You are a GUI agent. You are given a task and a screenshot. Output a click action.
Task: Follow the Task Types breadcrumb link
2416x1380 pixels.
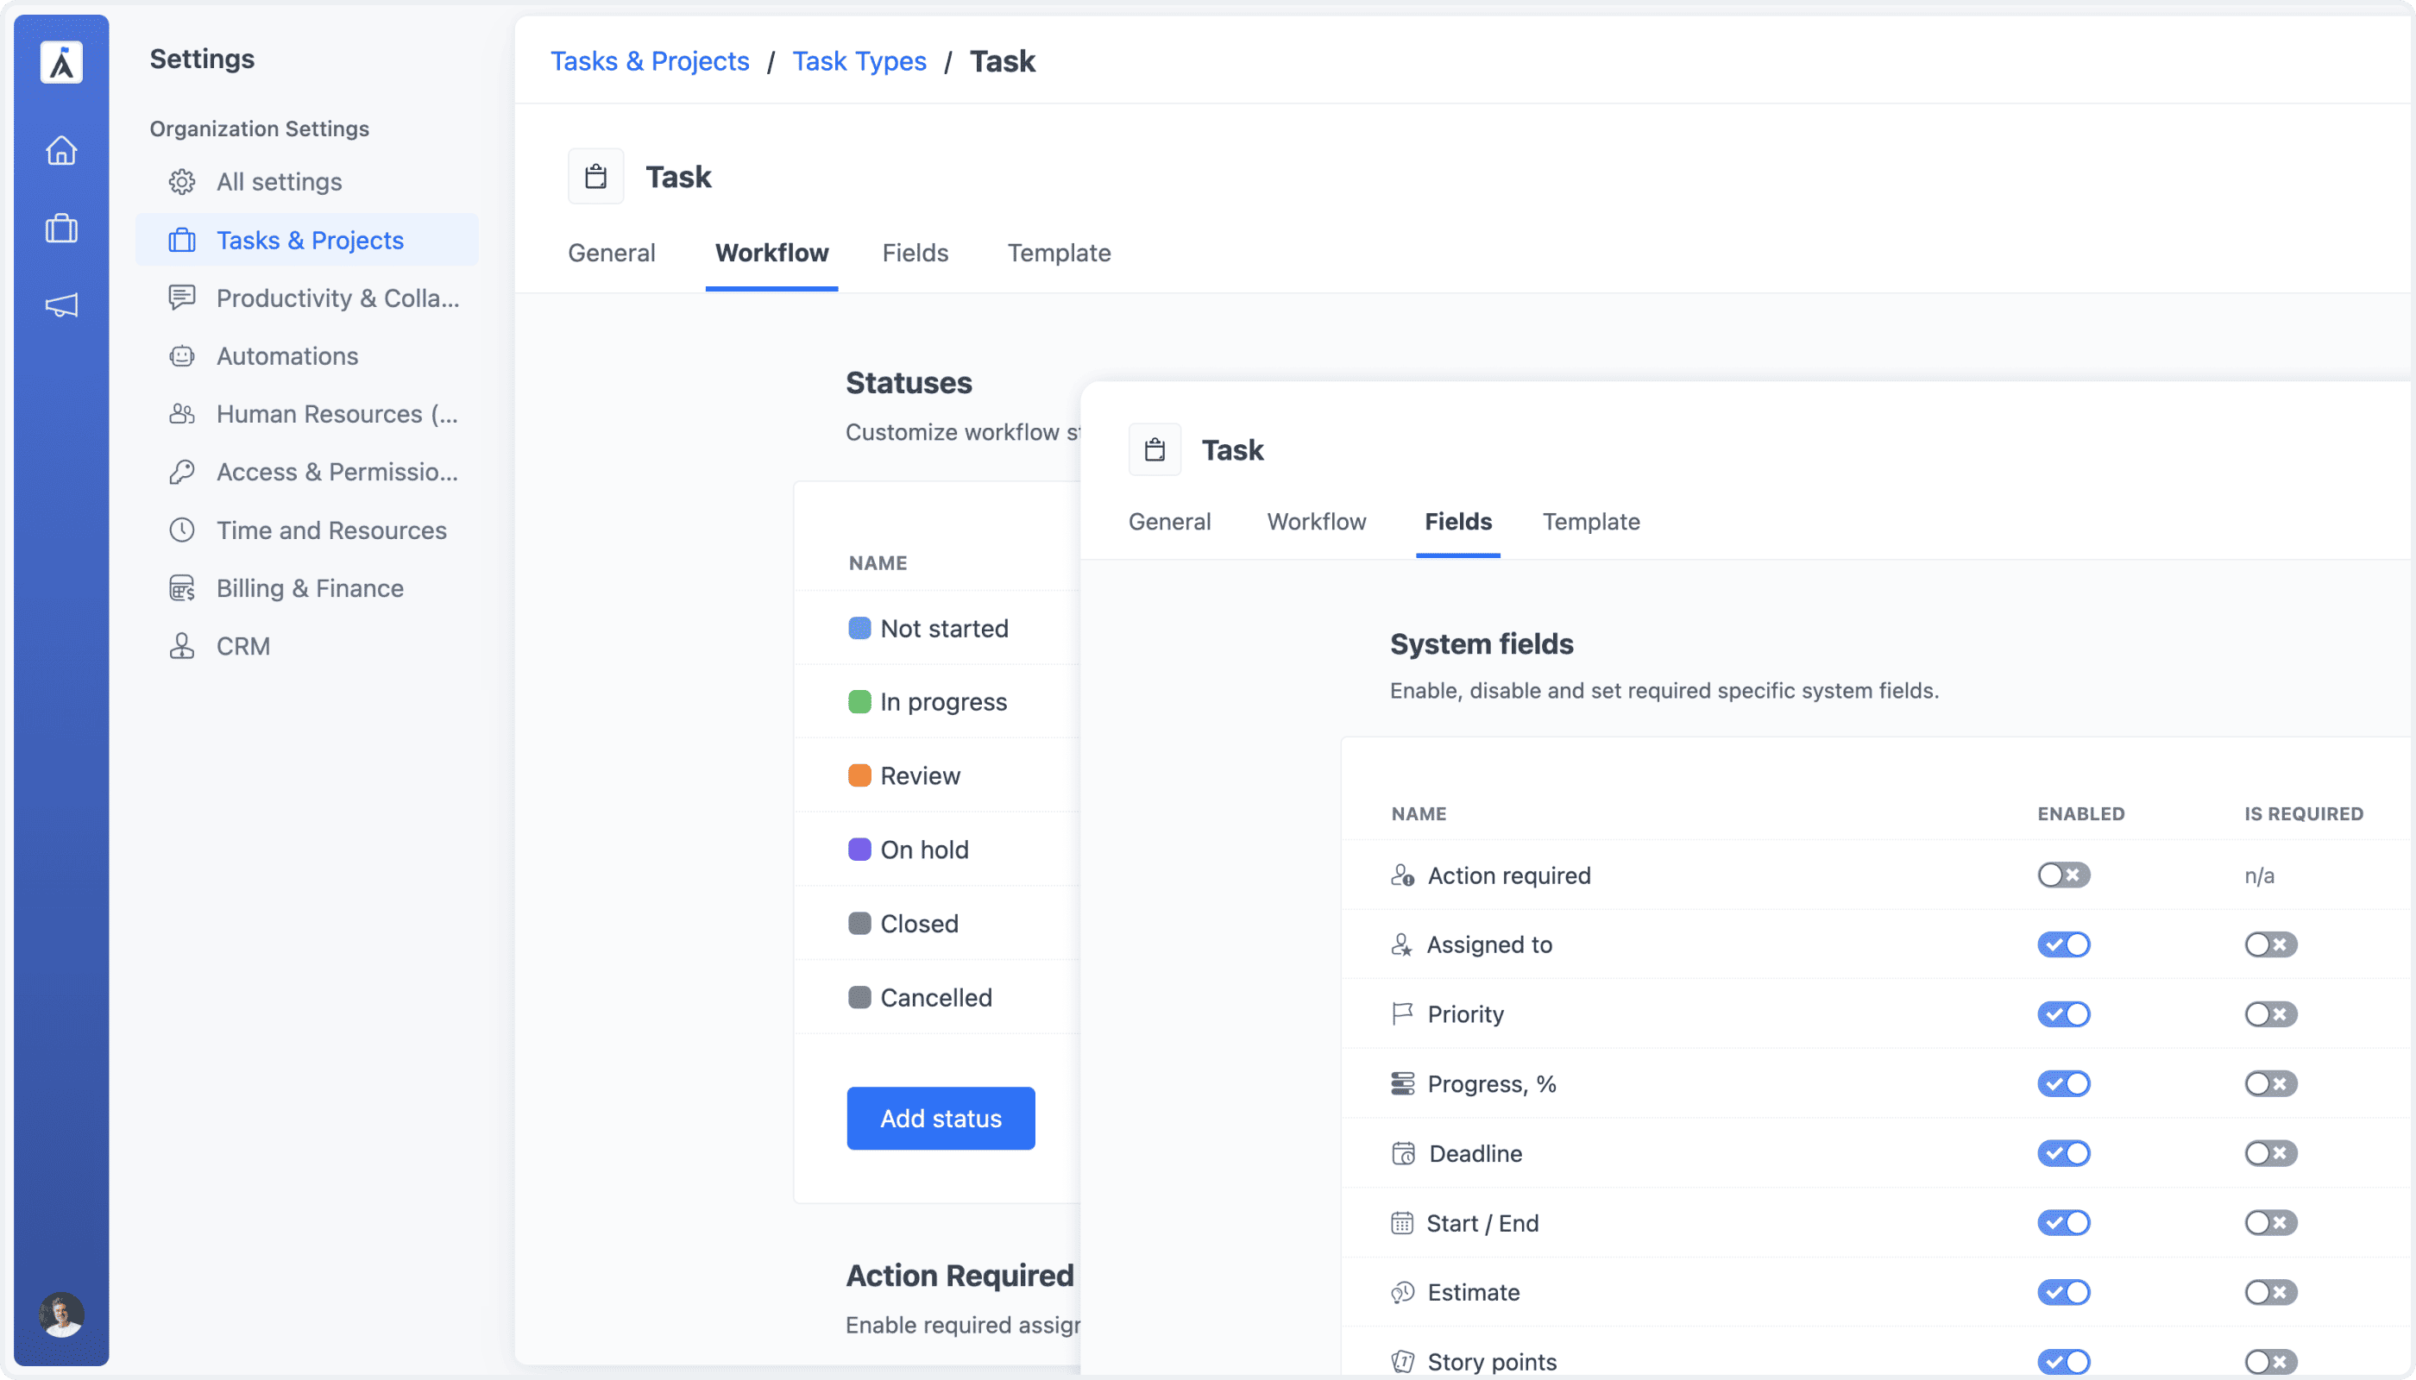(859, 60)
